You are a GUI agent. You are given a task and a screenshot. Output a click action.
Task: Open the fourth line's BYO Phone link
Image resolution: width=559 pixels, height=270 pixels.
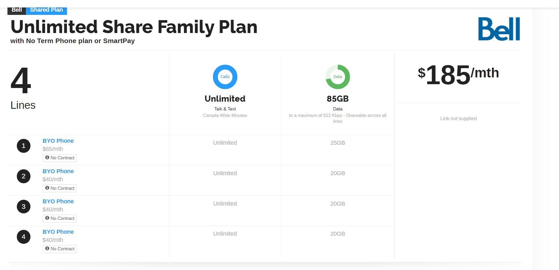coord(58,232)
